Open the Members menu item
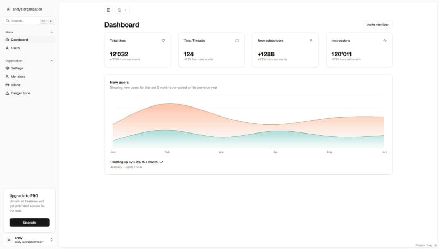Image resolution: width=439 pixels, height=249 pixels. pyautogui.click(x=29, y=77)
